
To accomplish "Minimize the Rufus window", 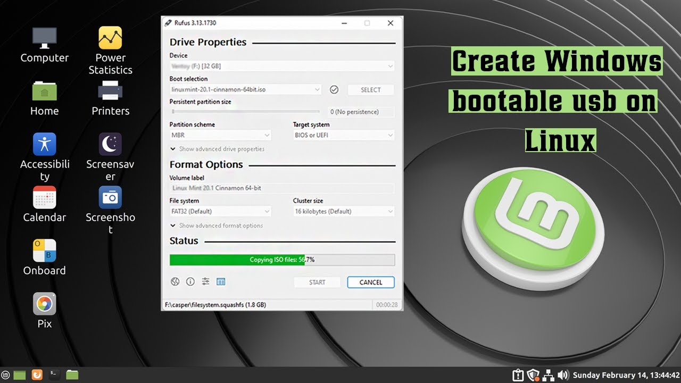I will click(x=343, y=23).
